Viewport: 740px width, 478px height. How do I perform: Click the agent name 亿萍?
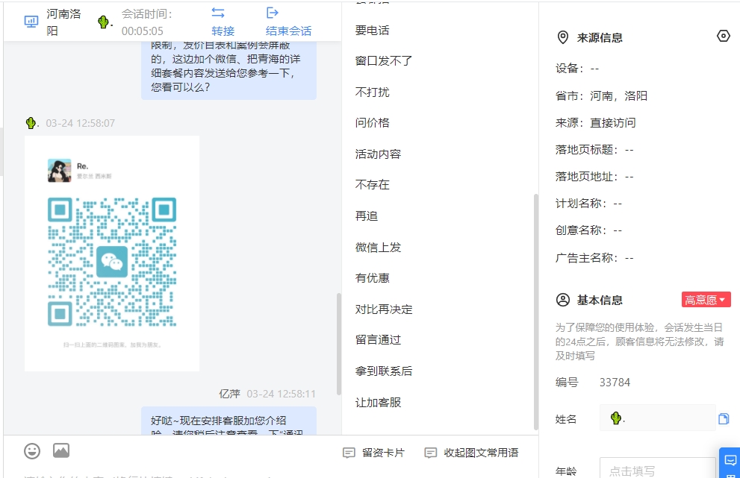pyautogui.click(x=229, y=394)
